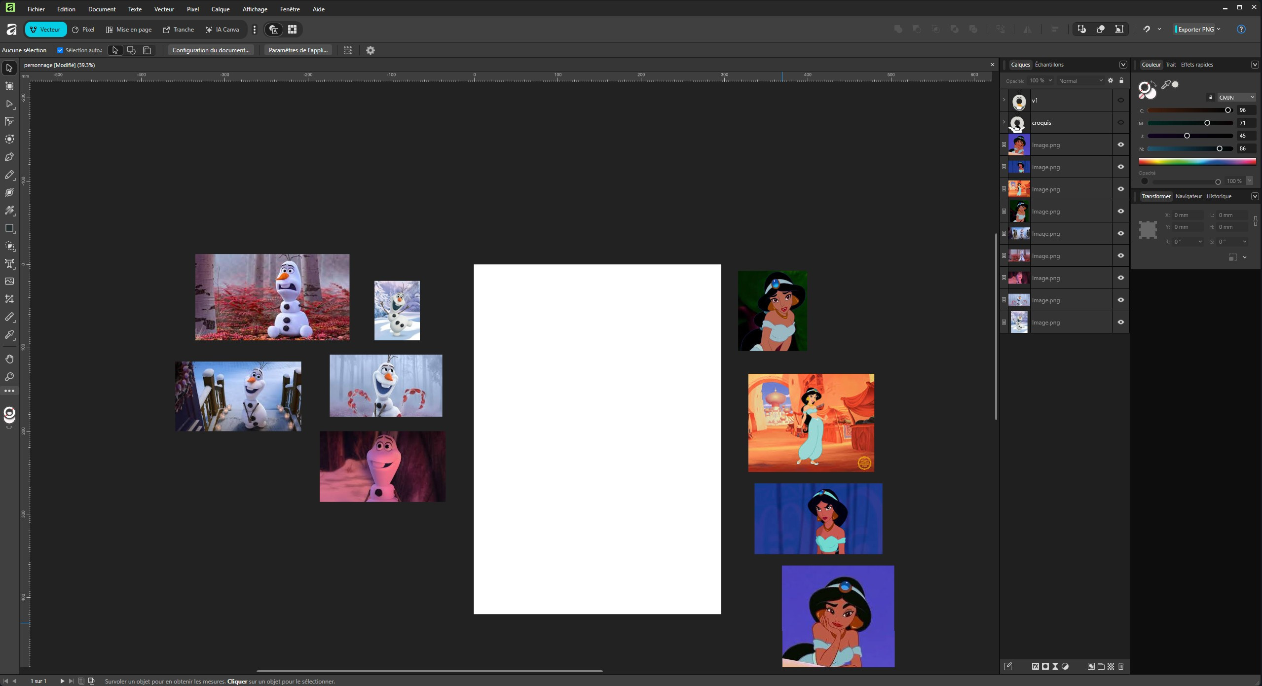Select the Place Image tool
Screen dimensions: 1262x686
(9, 282)
